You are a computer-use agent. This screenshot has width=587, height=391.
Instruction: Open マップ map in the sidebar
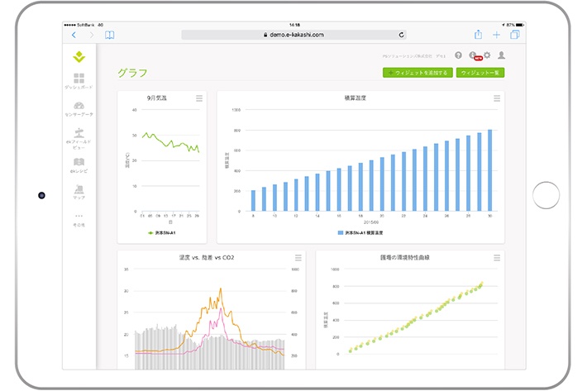pos(79,192)
